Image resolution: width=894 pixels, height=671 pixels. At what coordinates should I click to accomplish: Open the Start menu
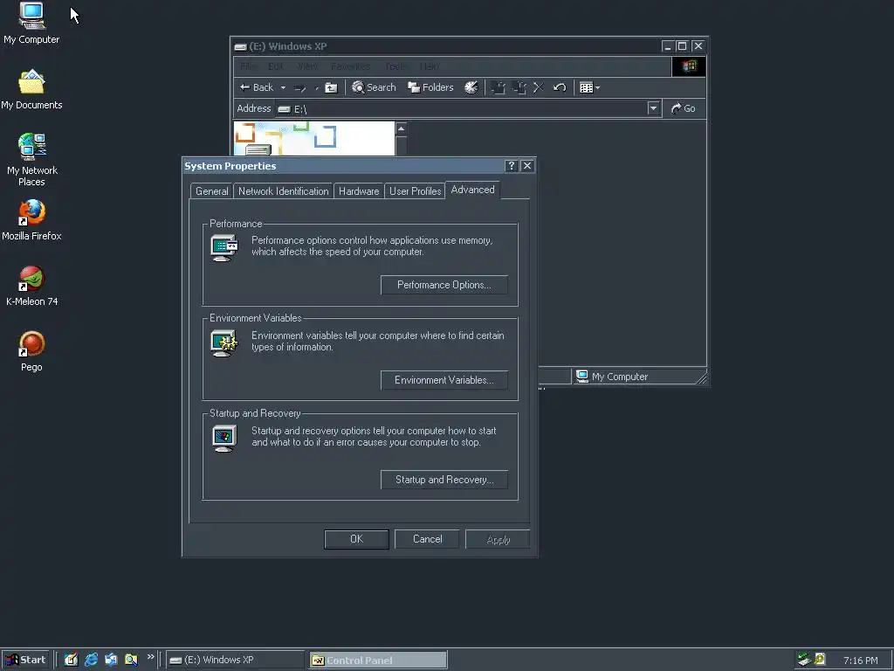tap(25, 660)
